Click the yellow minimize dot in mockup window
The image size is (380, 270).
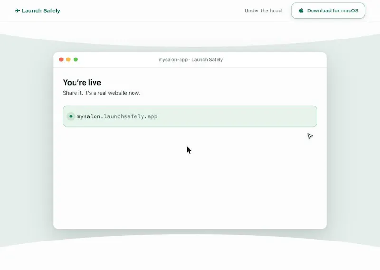(68, 59)
